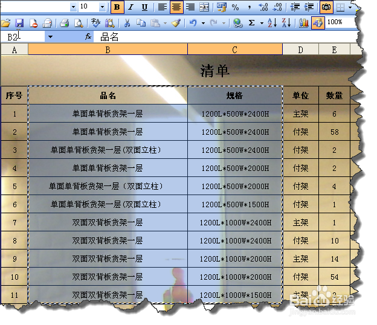Click the Decrease Indent icon
This screenshot has height=325, width=377.
point(295,7)
